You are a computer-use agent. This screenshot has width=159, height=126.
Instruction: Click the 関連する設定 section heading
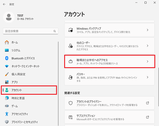72,93
